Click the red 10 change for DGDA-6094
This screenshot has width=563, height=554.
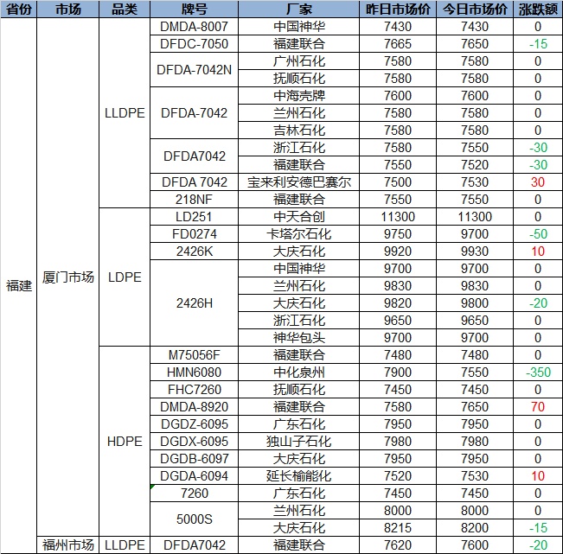coord(538,475)
